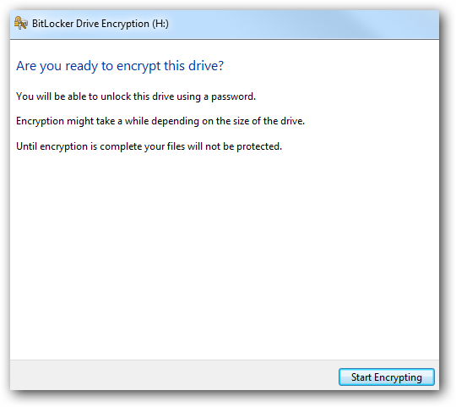This screenshot has height=407, width=456.
Task: Click the gray footer bar beside Start Encrypting
Action: (x=174, y=375)
